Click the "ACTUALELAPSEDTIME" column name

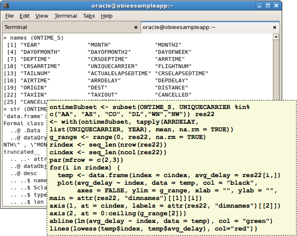pyautogui.click(x=120, y=74)
